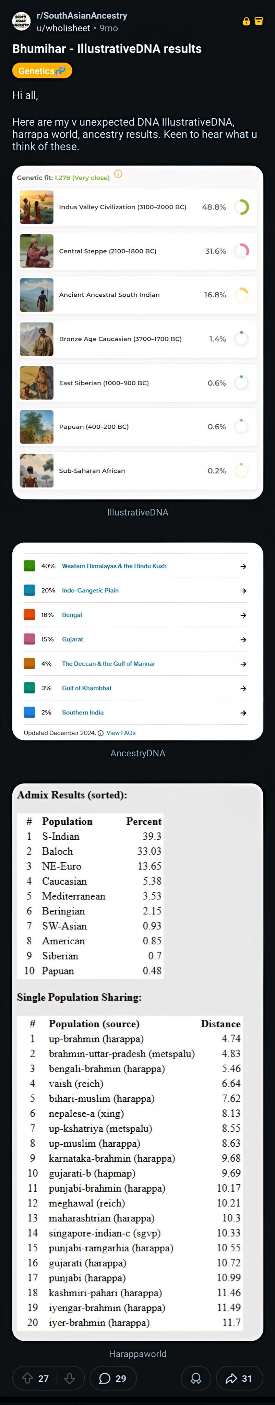Click the View FAQs link
This screenshot has height=1405, width=275.
[x=121, y=733]
